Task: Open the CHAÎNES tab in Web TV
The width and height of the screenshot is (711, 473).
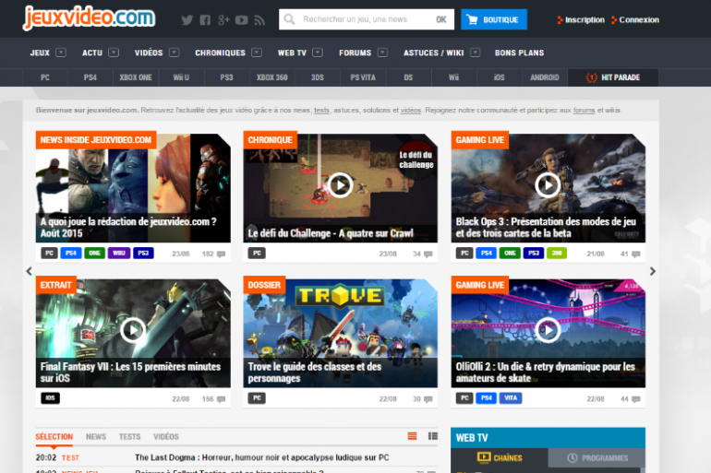Action: point(500,457)
